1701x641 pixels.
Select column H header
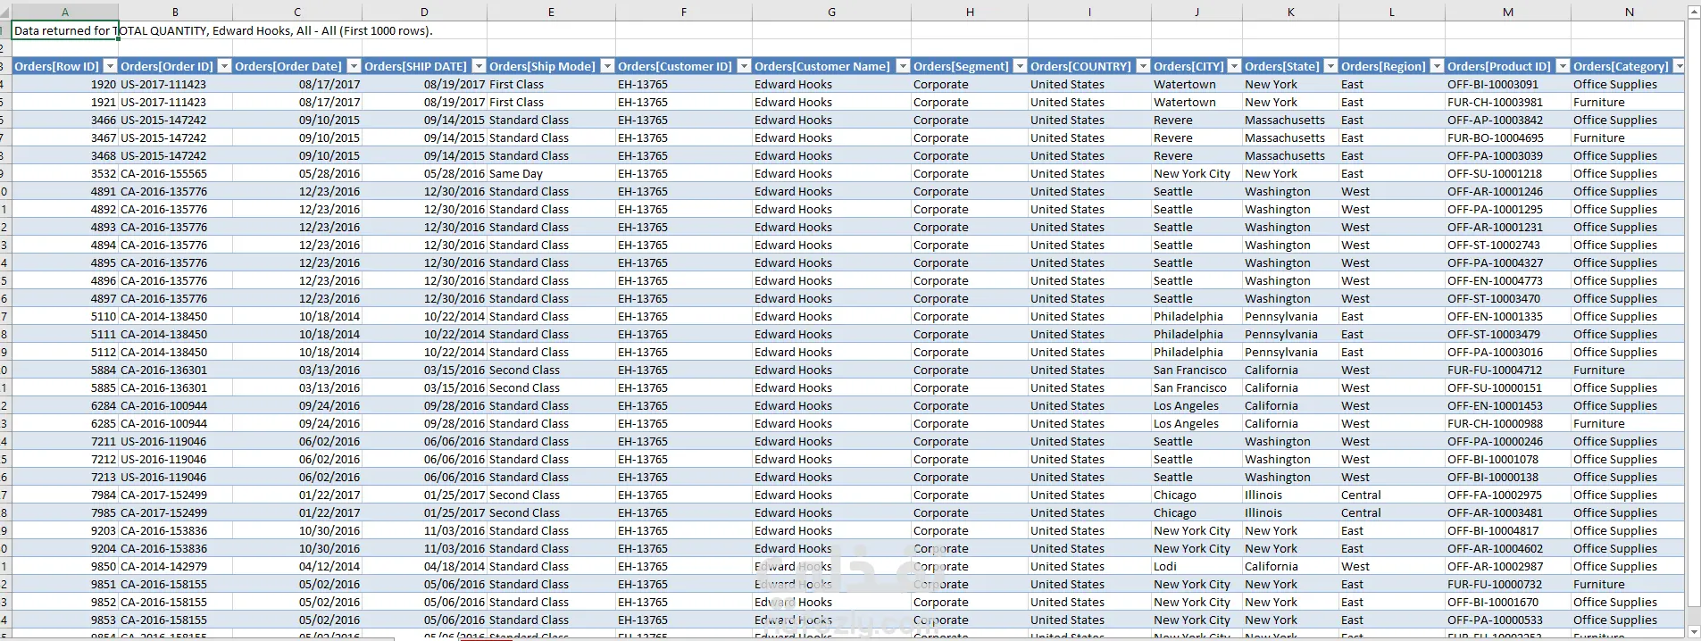pos(970,12)
